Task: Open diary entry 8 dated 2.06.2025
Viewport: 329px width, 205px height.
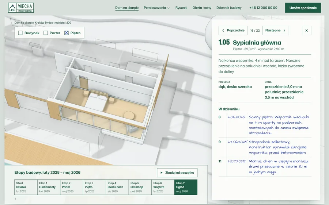Action: pos(265,125)
